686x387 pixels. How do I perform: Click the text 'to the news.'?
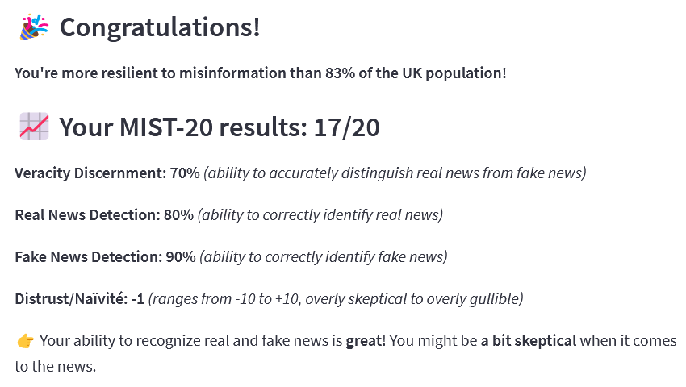(55, 367)
